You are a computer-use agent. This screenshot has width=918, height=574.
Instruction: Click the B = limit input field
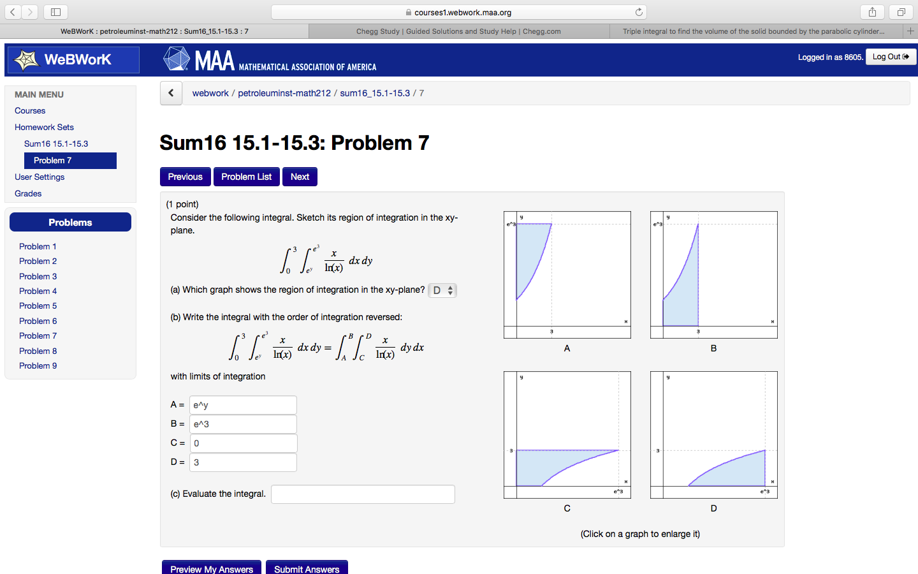[x=243, y=424]
